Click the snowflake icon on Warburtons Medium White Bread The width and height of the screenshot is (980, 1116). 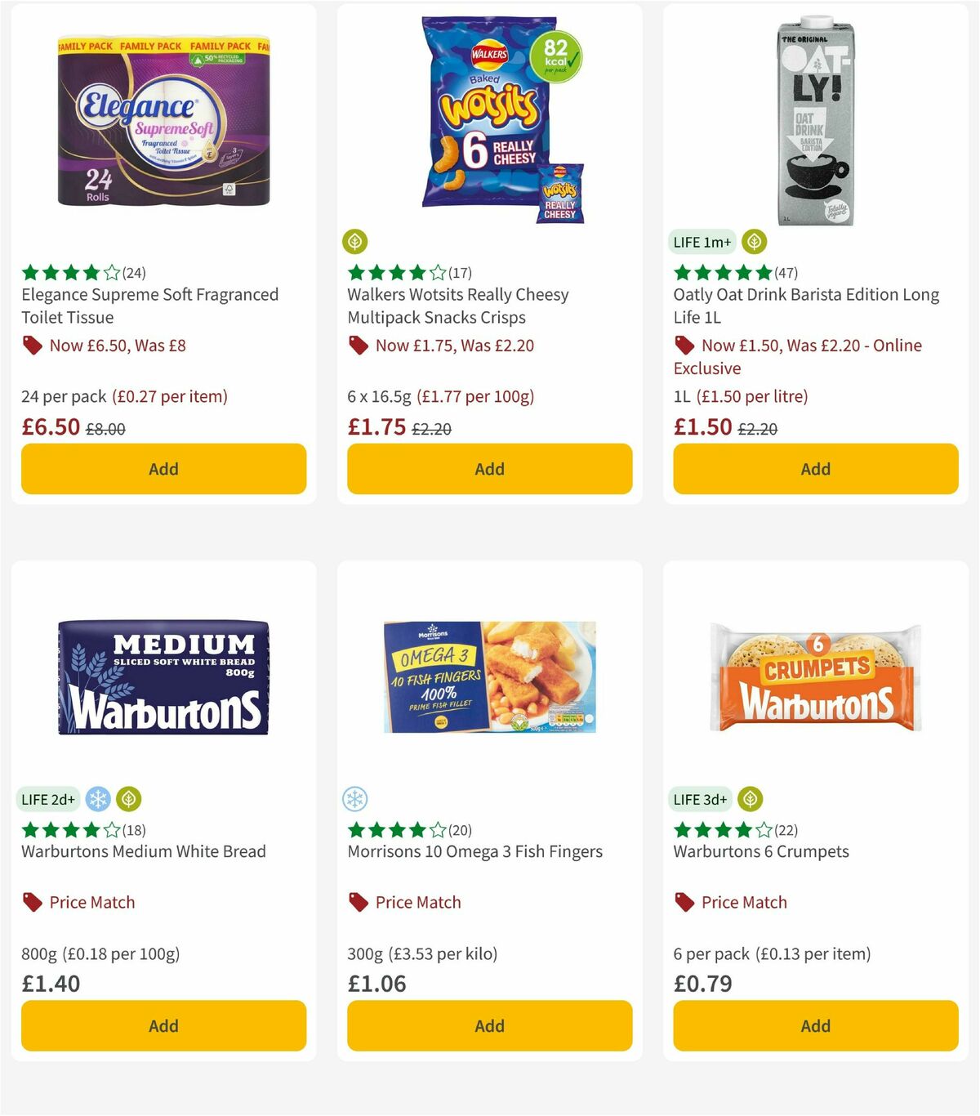[x=99, y=799]
